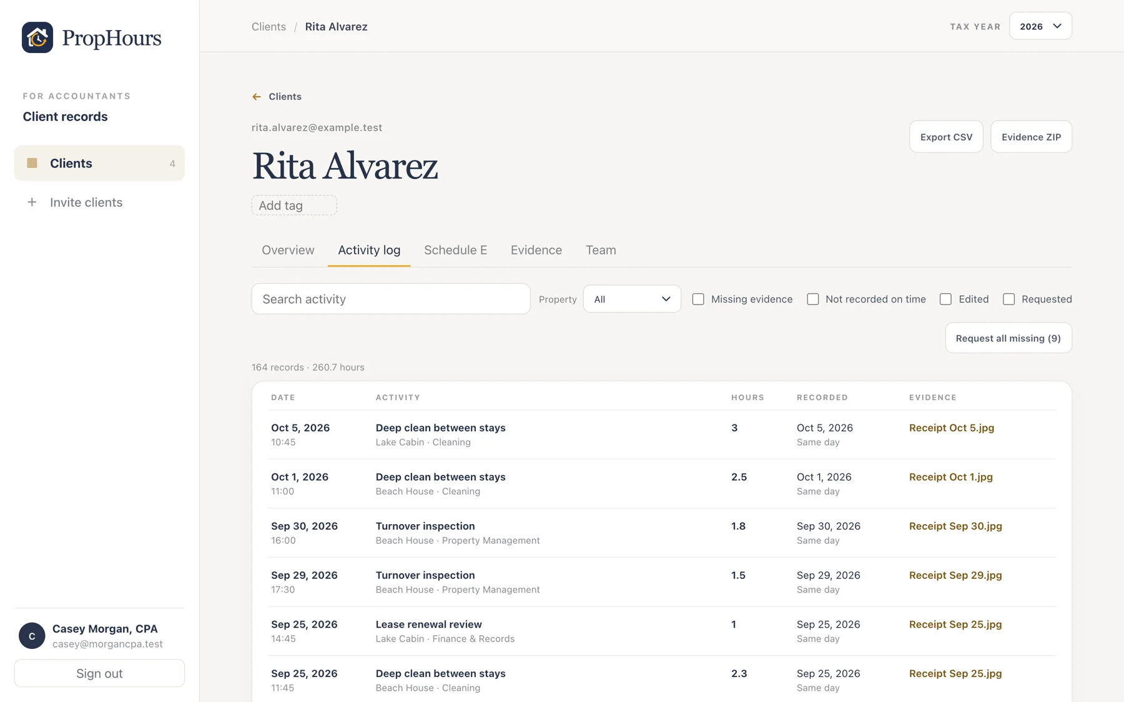Enable the Not recorded on time filter
The width and height of the screenshot is (1124, 702).
click(812, 299)
